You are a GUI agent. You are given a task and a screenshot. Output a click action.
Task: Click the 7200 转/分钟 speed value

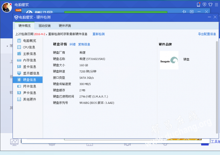pyautogui.click(x=88, y=71)
